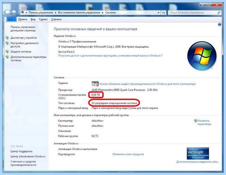Click shield icon beside Настройка удаленного доступа
Image resolution: width=226 pixels, height=175 pixels.
coord(7,43)
